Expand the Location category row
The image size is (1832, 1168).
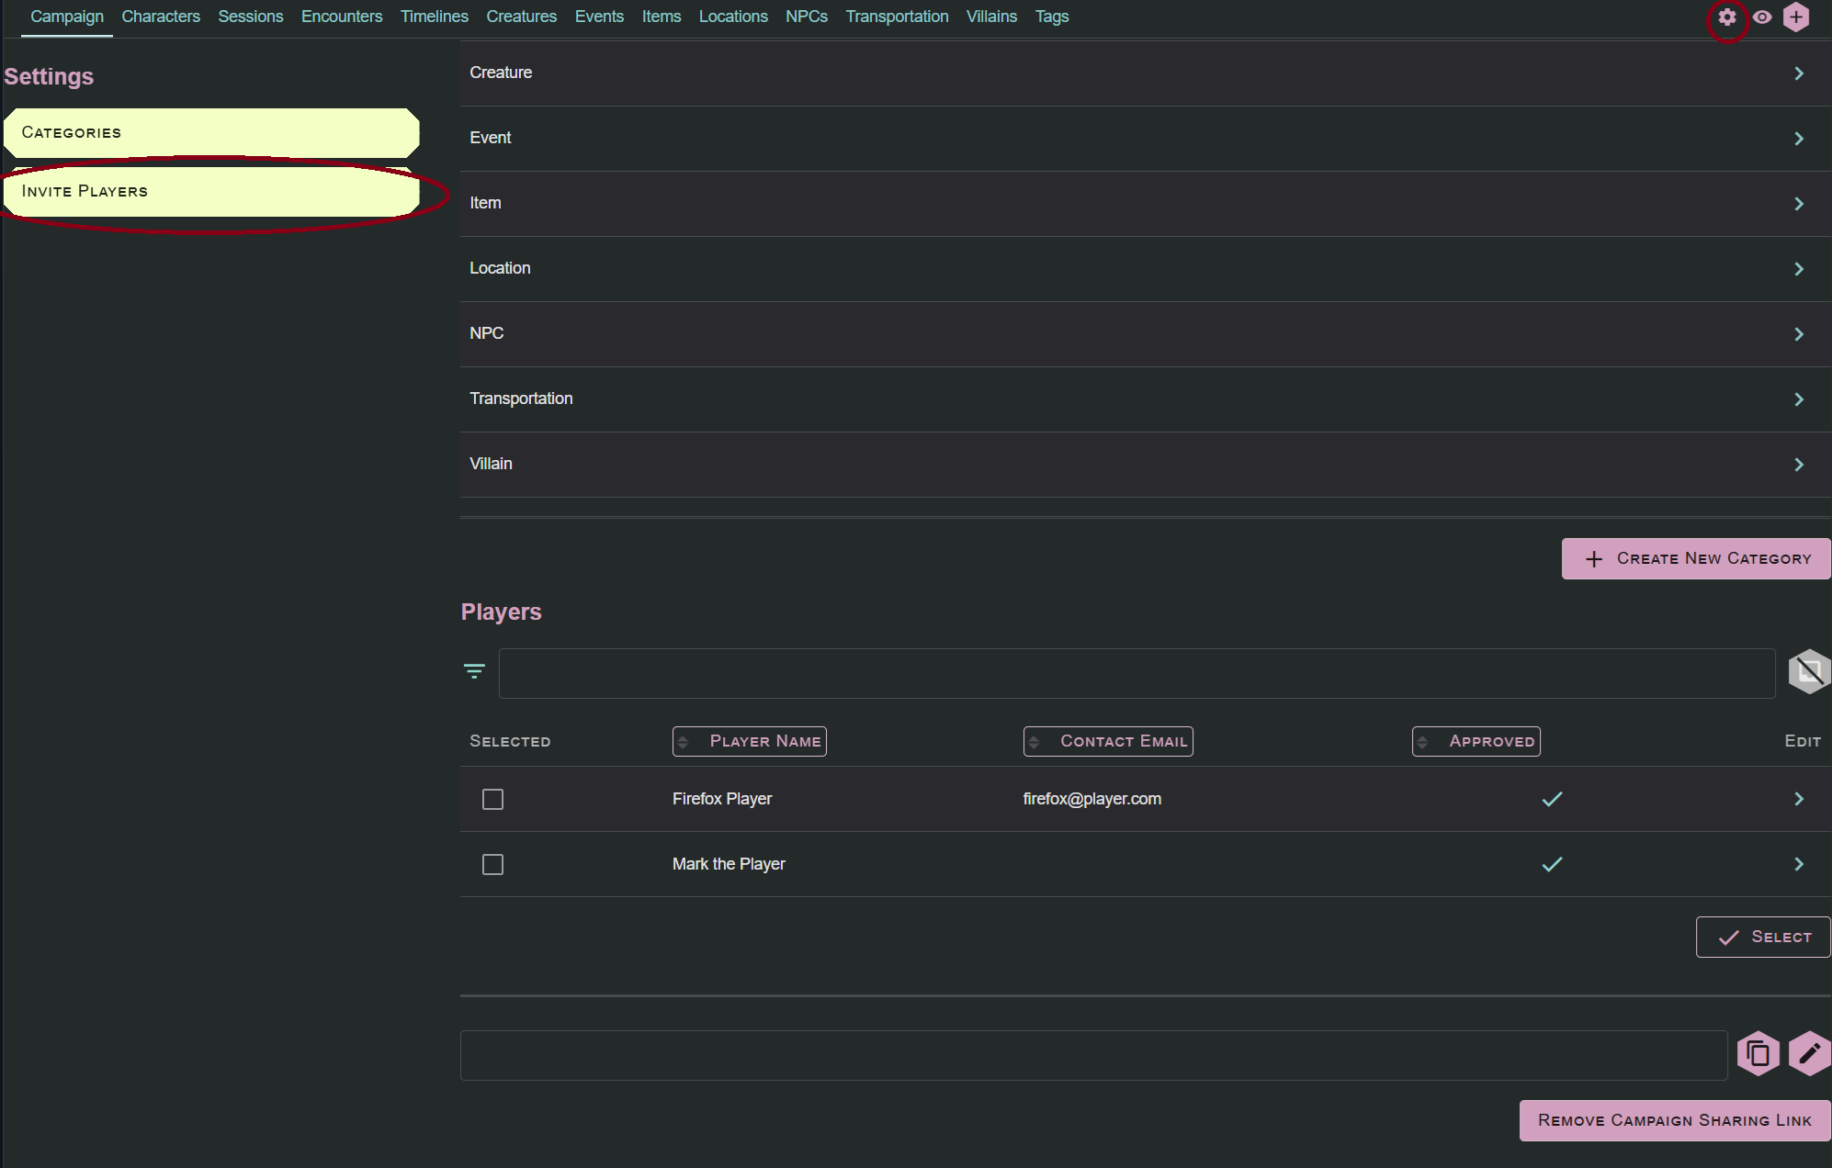coord(1146,268)
